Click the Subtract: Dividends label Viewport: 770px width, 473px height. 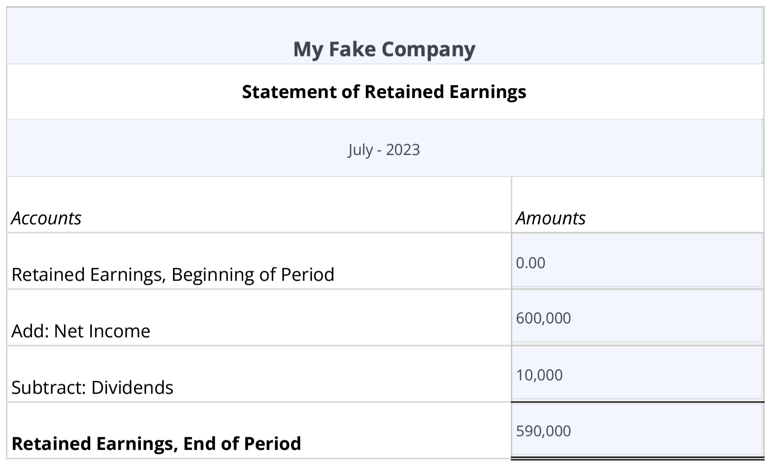tap(92, 387)
